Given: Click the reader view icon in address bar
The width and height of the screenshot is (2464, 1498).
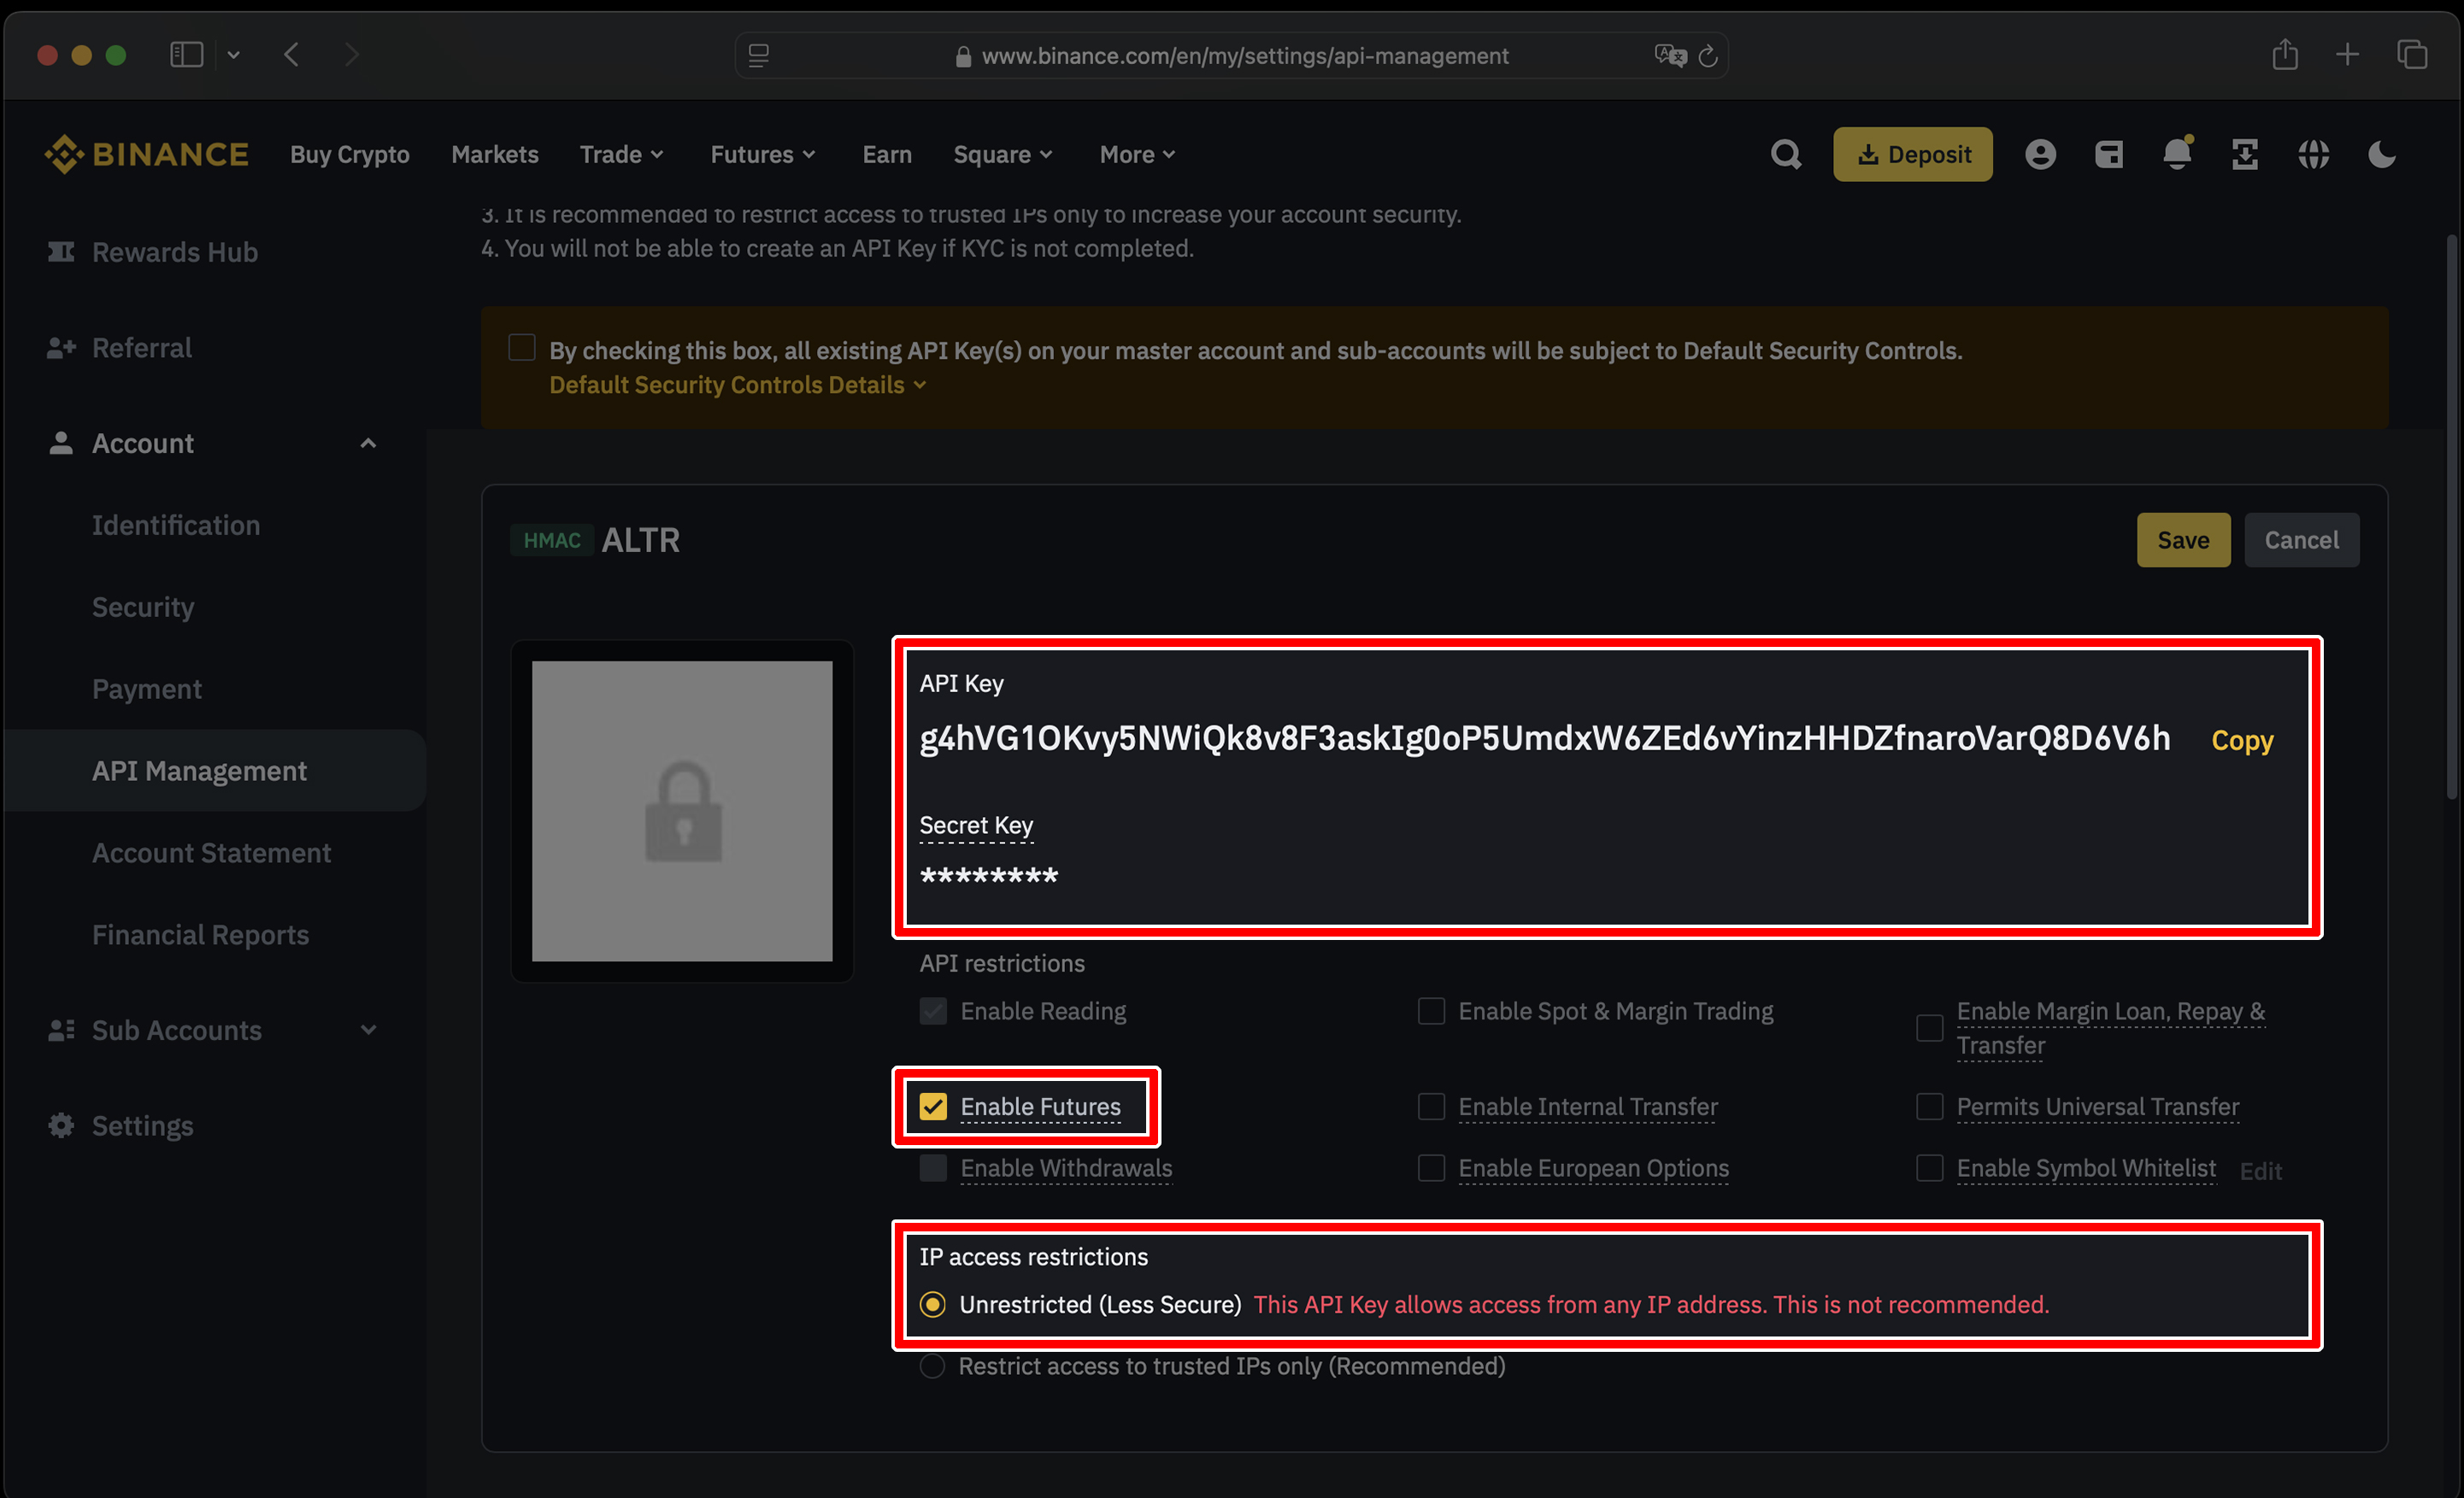Looking at the screenshot, I should point(759,56).
